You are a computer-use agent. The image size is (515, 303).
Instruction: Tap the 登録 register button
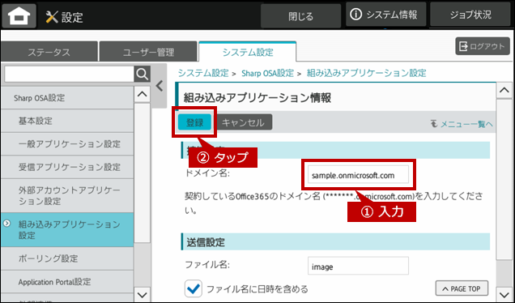point(195,122)
